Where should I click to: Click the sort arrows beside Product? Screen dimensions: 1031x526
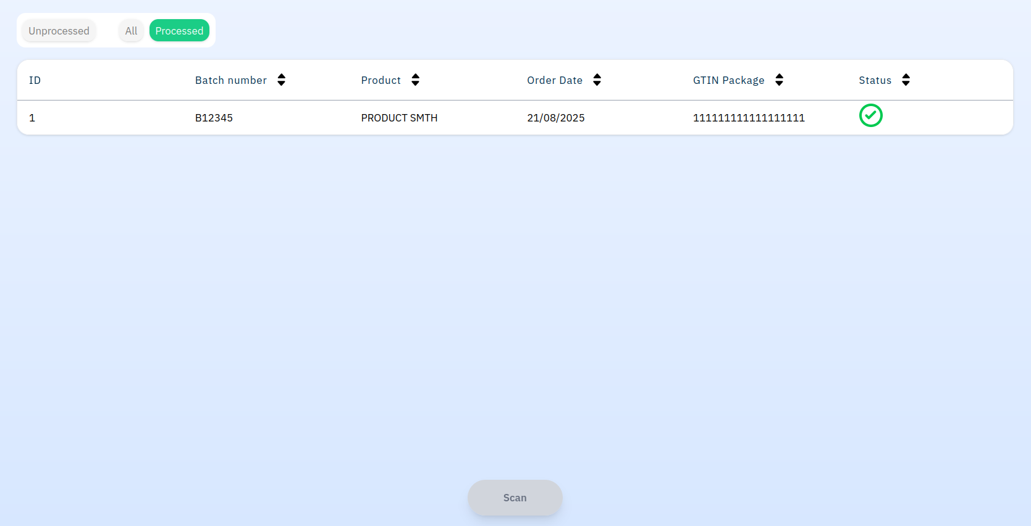tap(415, 80)
